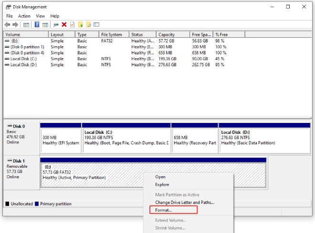Image resolution: width=315 pixels, height=233 pixels.
Task: Sort by the Free Spa... column header
Action: (201, 34)
